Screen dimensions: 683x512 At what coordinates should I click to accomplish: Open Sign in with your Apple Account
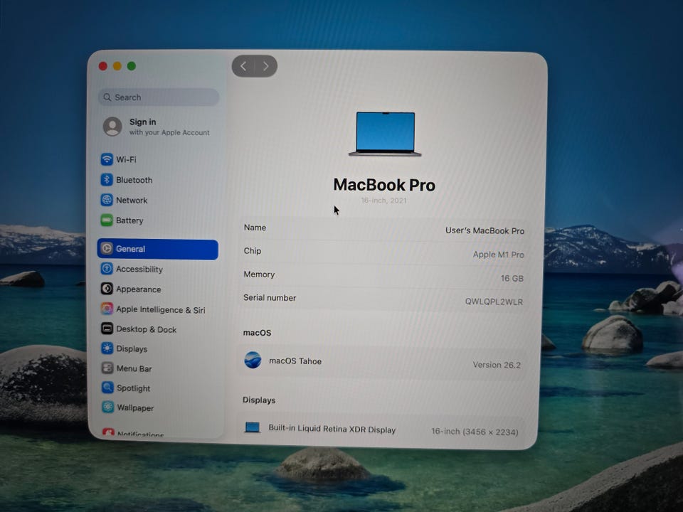pyautogui.click(x=158, y=127)
